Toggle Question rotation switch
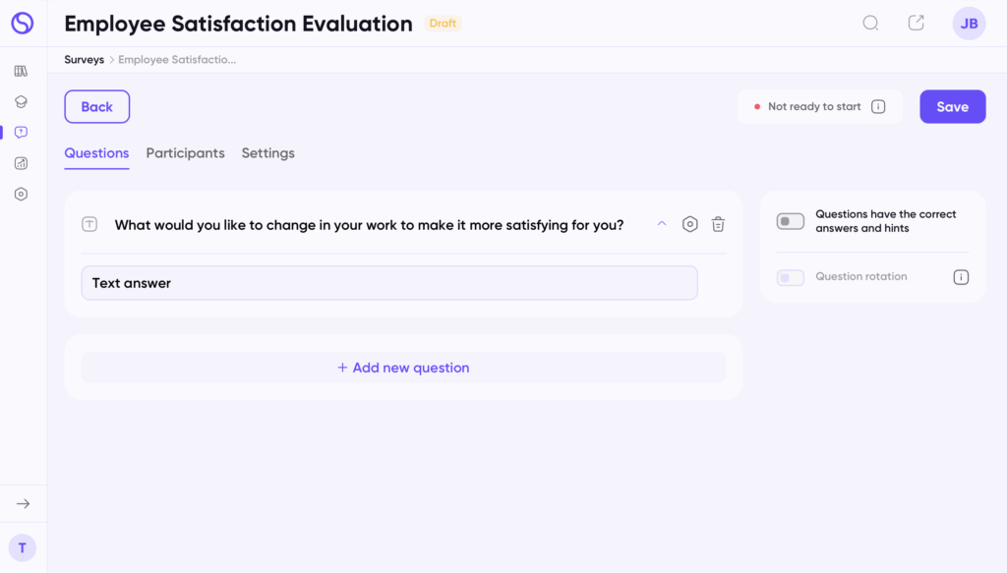The height and width of the screenshot is (573, 1007). [791, 277]
